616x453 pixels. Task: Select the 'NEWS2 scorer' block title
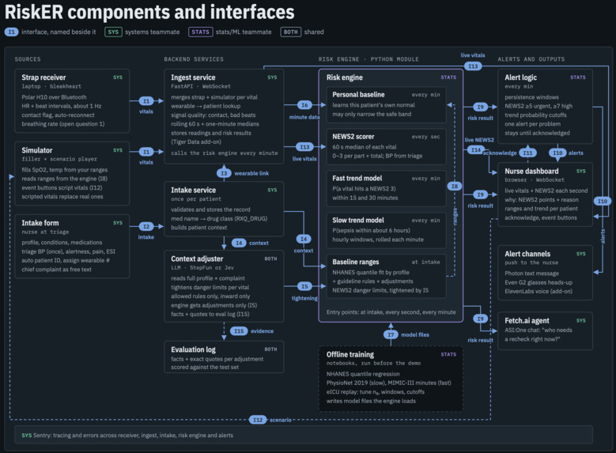pos(353,136)
